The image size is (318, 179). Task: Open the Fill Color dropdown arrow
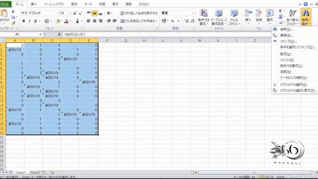click(62, 21)
